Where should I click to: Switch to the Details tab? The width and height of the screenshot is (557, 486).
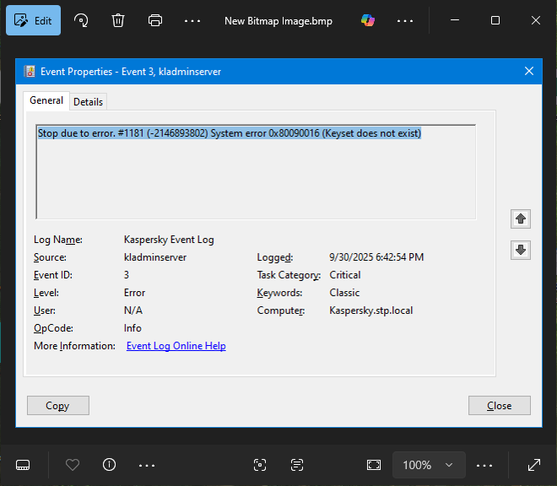point(88,102)
